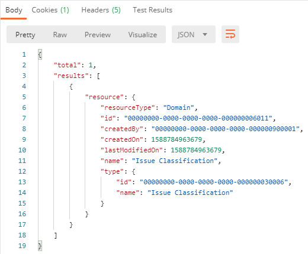
Task: Click the closing brace on line 19
Action: tap(40, 246)
